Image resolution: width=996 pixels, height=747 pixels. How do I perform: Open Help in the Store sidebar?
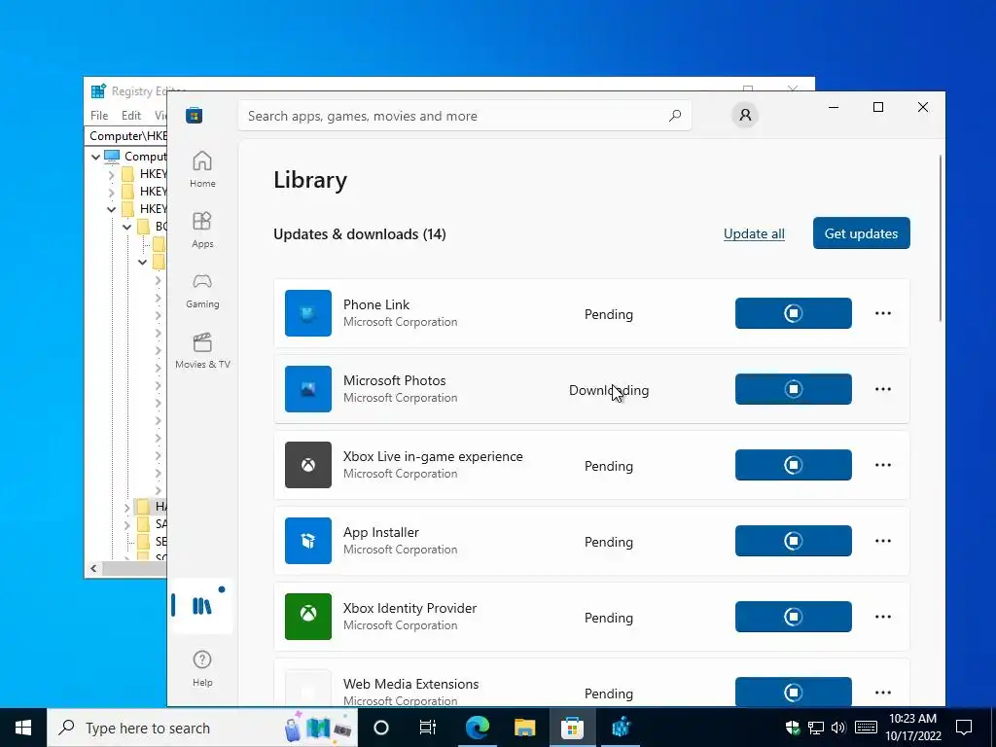[202, 668]
